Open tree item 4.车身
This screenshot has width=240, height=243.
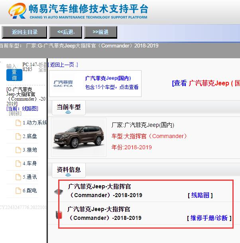[x=30, y=163]
